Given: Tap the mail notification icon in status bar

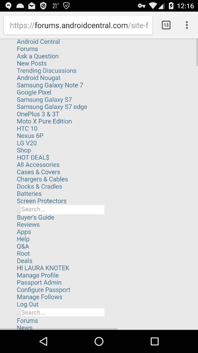Looking at the screenshot, I should 32,6.
